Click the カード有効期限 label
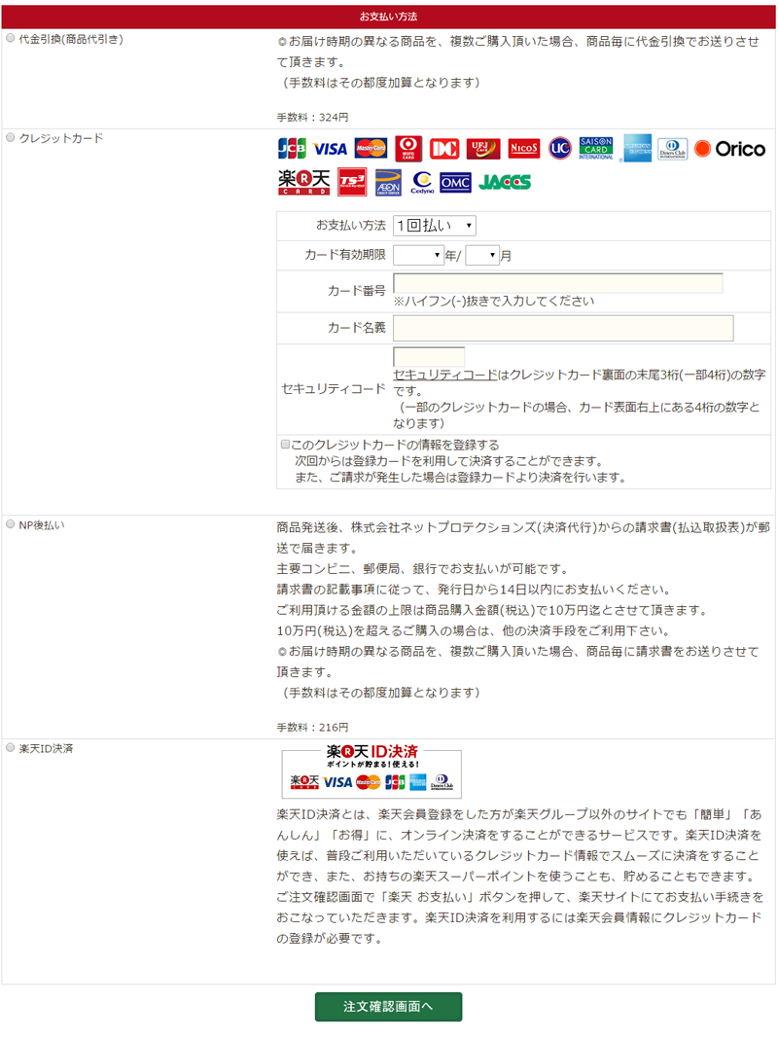 click(345, 255)
